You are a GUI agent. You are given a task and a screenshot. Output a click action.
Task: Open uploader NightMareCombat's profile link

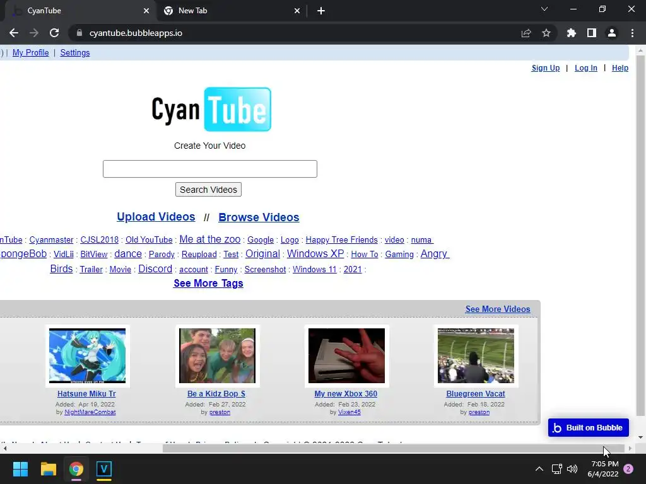coord(90,412)
